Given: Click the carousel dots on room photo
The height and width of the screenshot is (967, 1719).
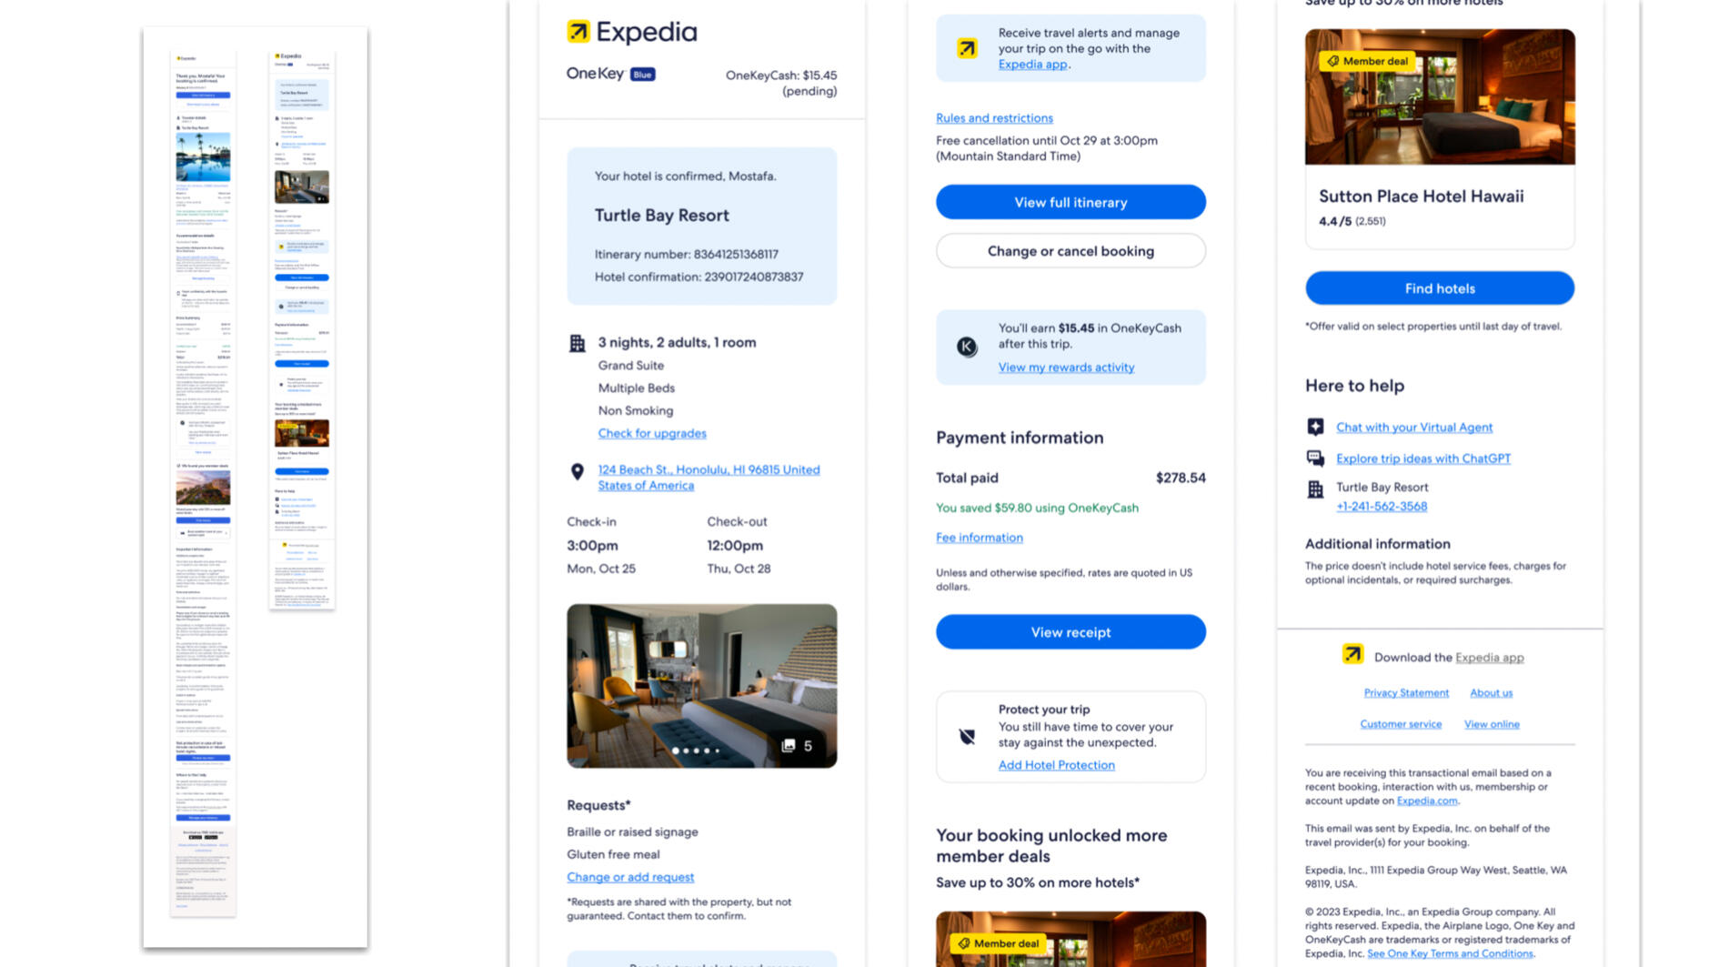Looking at the screenshot, I should tap(696, 750).
